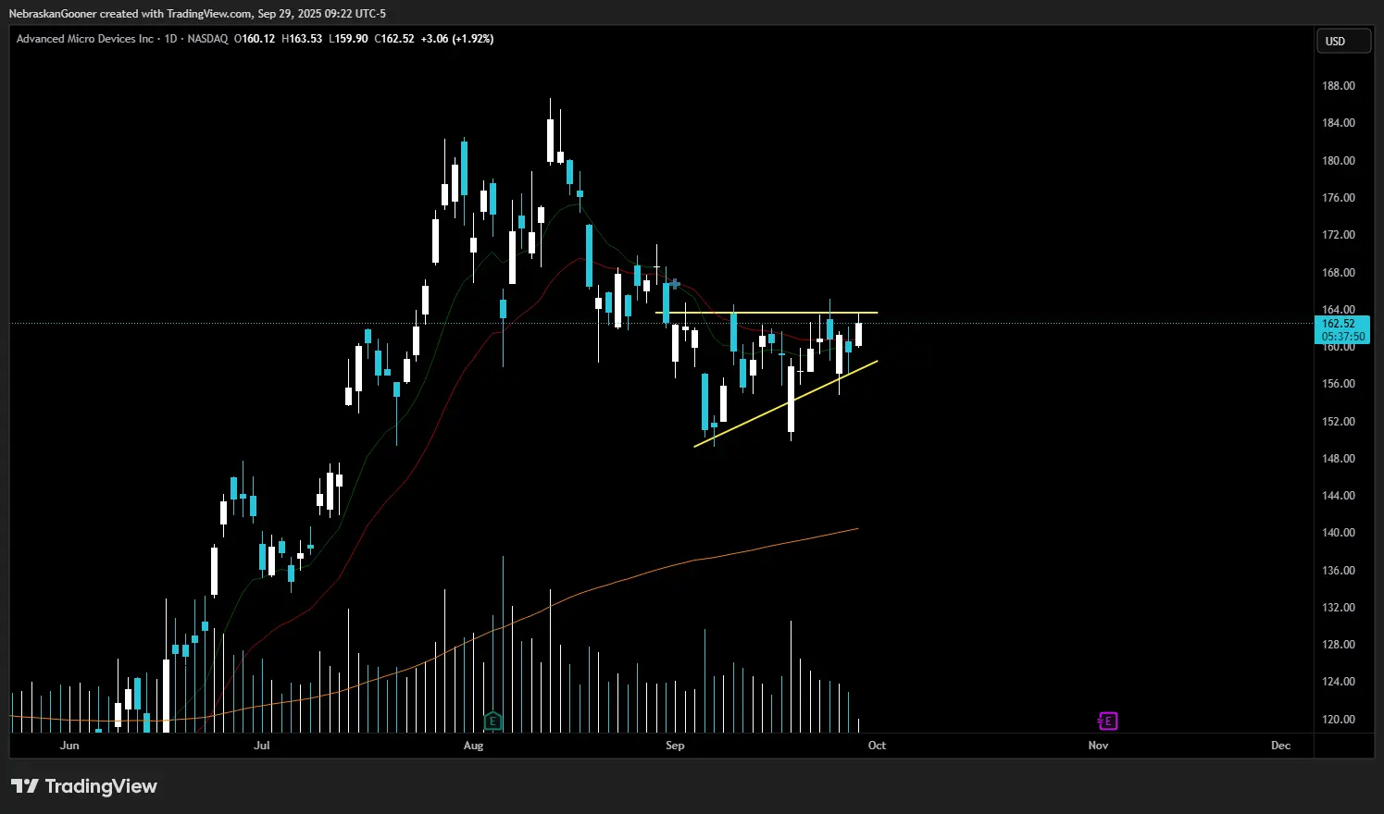Screen dimensions: 1384x814
Task: Click the 120.00 price axis label
Action: coord(1338,720)
